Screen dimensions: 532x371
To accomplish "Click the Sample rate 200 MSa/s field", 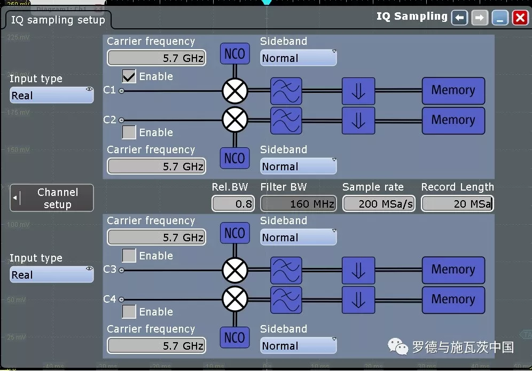I will pyautogui.click(x=378, y=204).
